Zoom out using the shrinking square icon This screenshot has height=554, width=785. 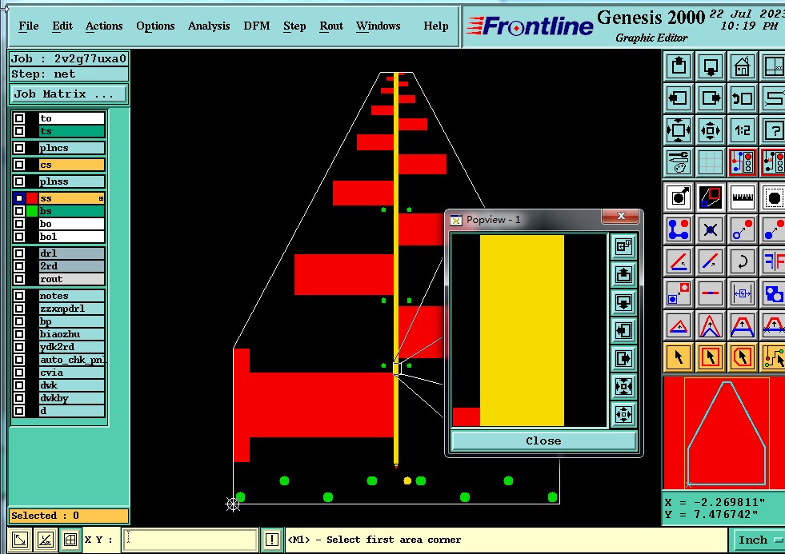711,130
